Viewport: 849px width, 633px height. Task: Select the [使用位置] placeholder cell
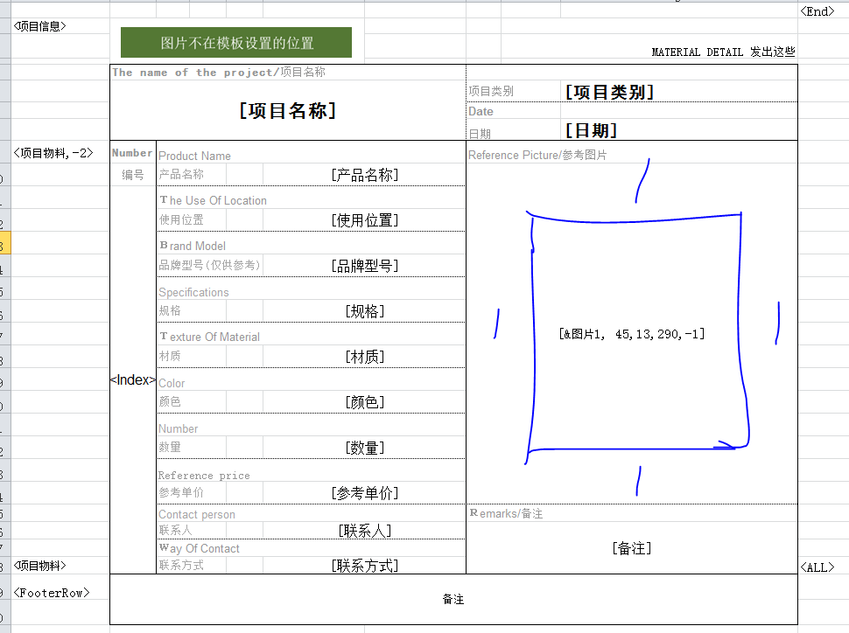[364, 220]
